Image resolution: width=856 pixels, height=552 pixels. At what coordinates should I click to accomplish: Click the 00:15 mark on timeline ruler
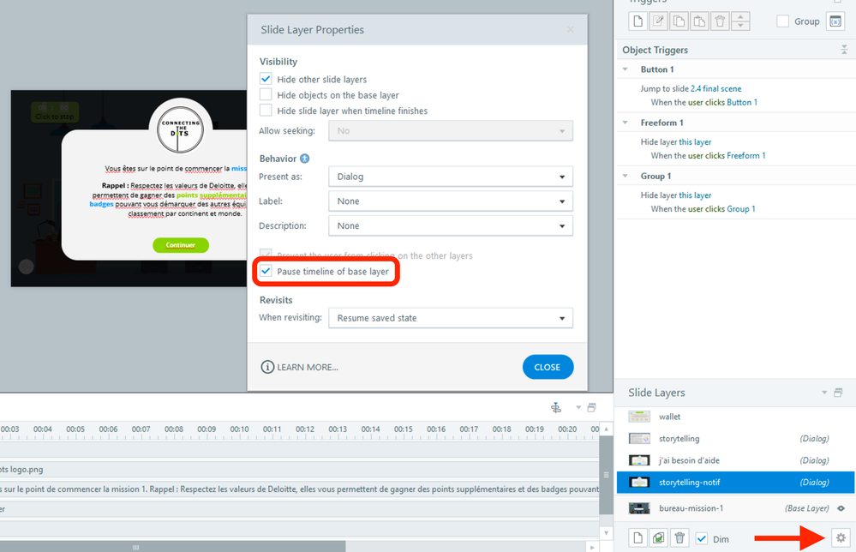coord(404,429)
